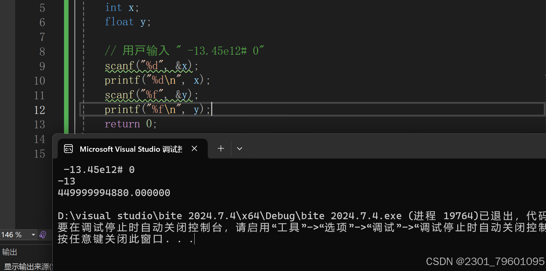
Task: Click the exe path line in console
Action: (302, 216)
